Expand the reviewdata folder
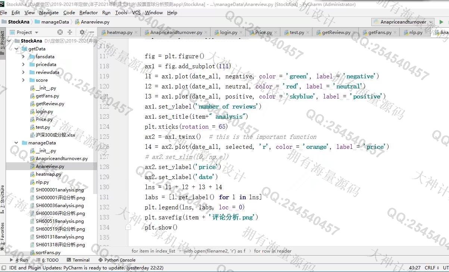 (x=23, y=72)
